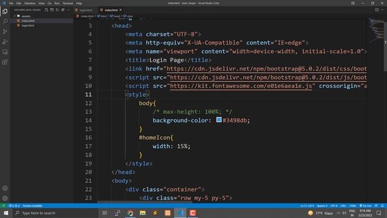387x218 pixels.
Task: Open Google Chrome from the taskbar
Action: pyautogui.click(x=131, y=213)
